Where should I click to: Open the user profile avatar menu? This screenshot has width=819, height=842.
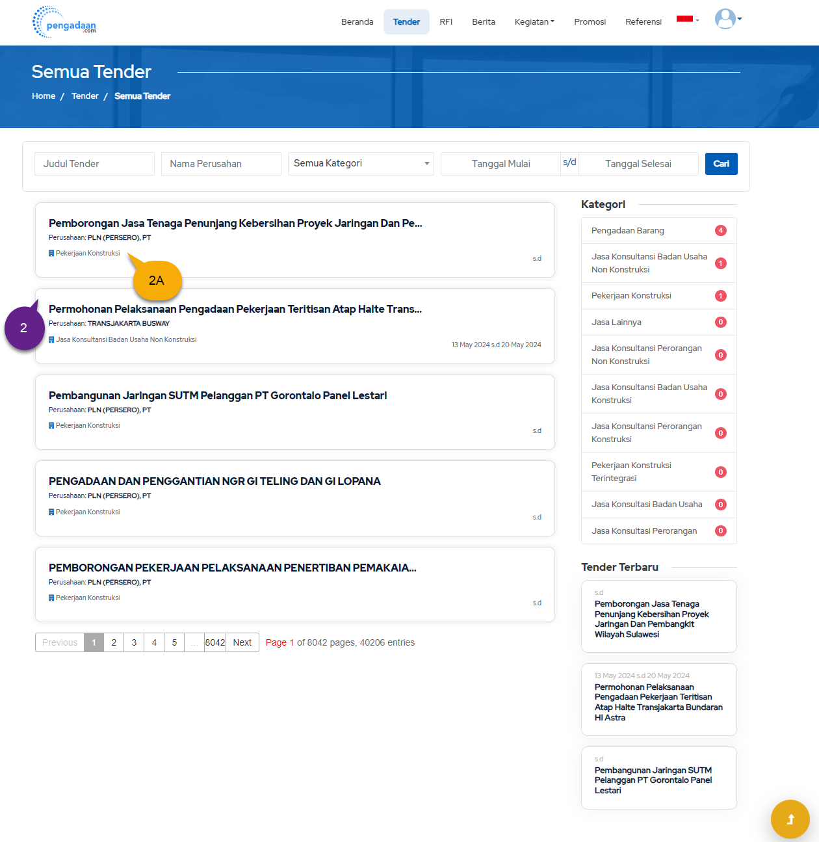click(x=728, y=19)
